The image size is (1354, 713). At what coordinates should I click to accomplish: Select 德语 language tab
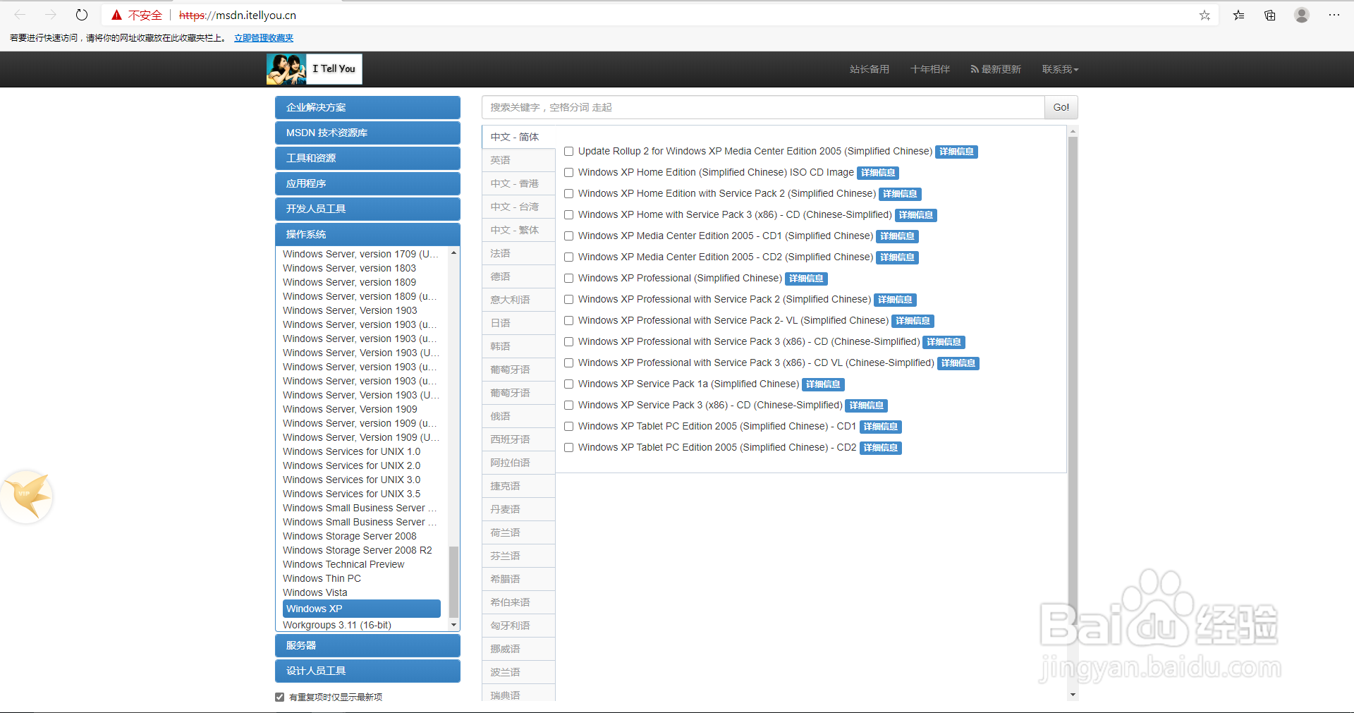click(518, 276)
